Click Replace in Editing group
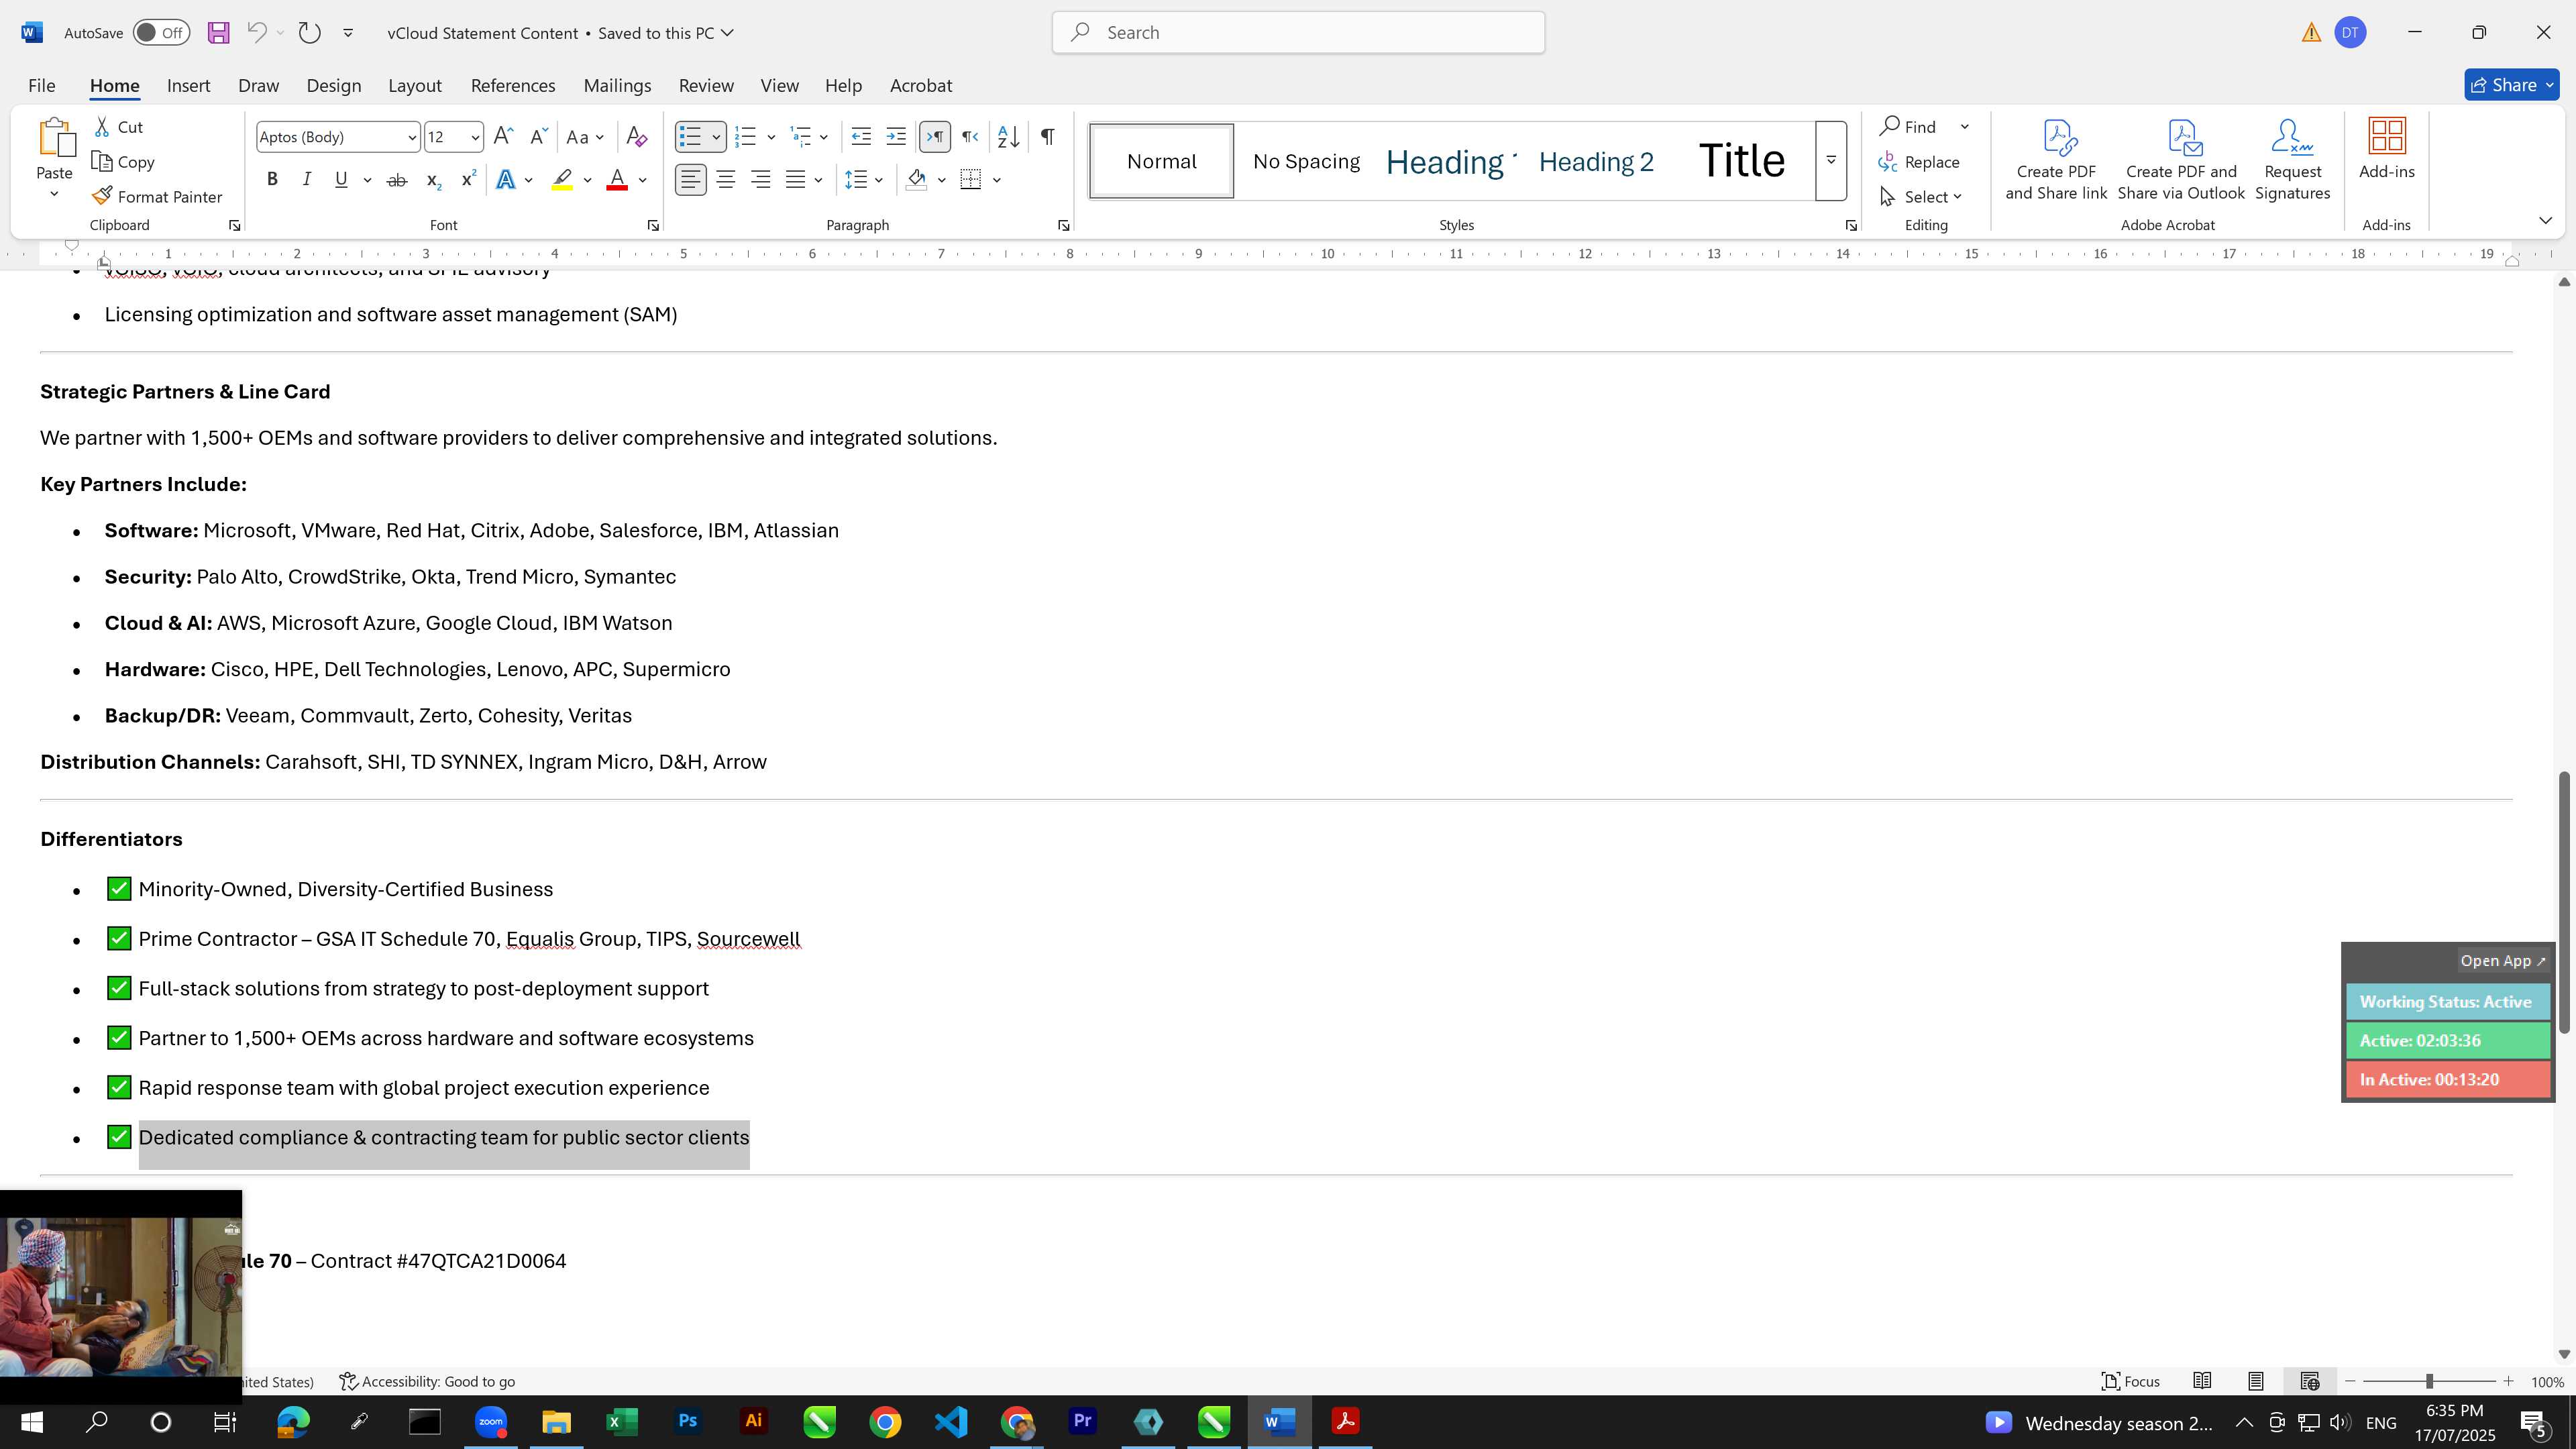This screenshot has height=1449, width=2576. point(1919,162)
